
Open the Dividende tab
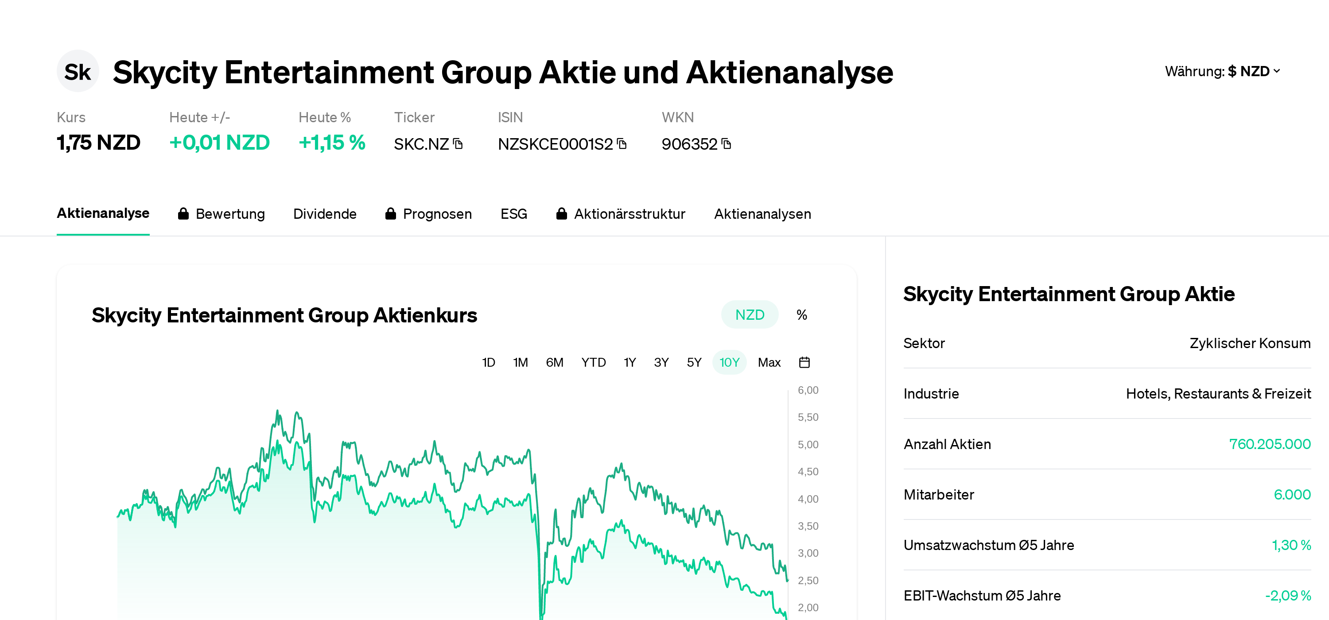(x=325, y=214)
